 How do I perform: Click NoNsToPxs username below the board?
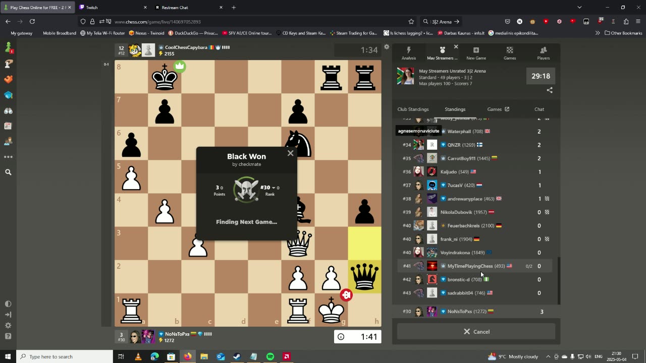[x=177, y=334]
